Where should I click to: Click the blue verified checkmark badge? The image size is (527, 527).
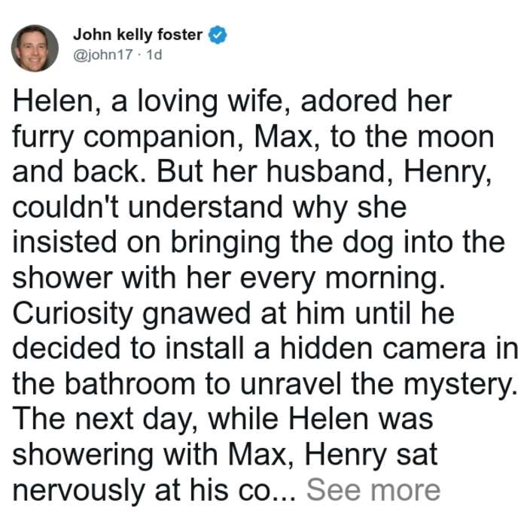click(218, 35)
